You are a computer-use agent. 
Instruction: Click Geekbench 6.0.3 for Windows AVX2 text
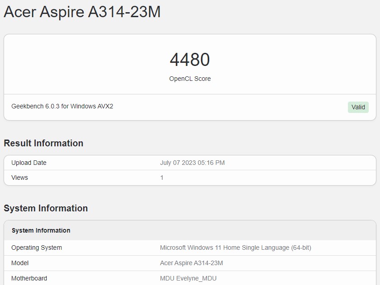pos(62,106)
